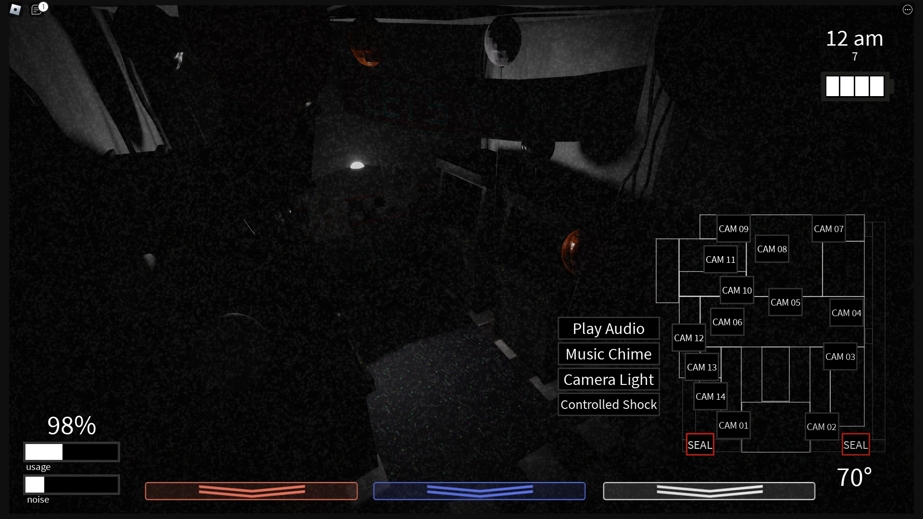Toggle the right door SEAL
Image resolution: width=923 pixels, height=519 pixels.
[855, 445]
